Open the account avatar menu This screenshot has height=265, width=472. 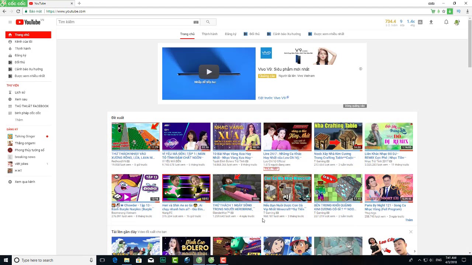pos(457,22)
